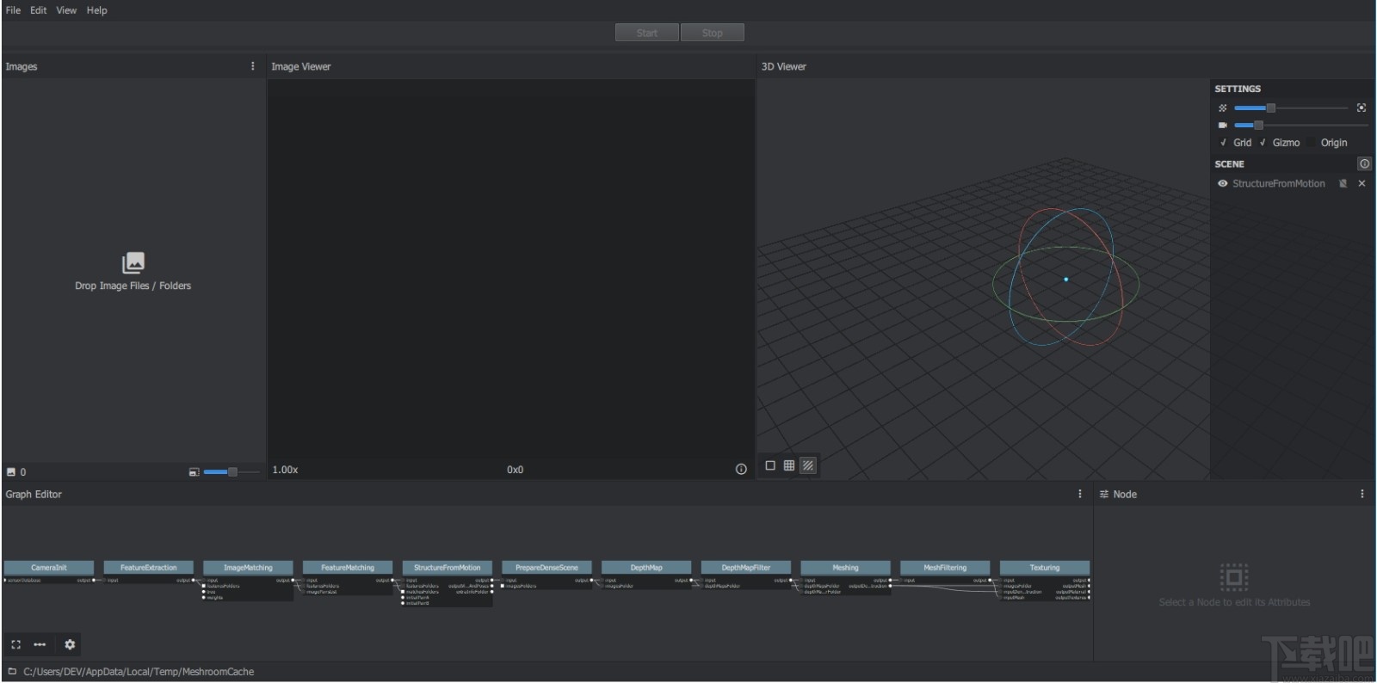Click the image metadata info icon
Screen dimensions: 1377x683
[x=741, y=470]
